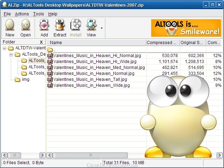Image resolution: width=224 pixels, height=168 pixels.
Task: Close the Folder pane with X
Action: pyautogui.click(x=41, y=42)
